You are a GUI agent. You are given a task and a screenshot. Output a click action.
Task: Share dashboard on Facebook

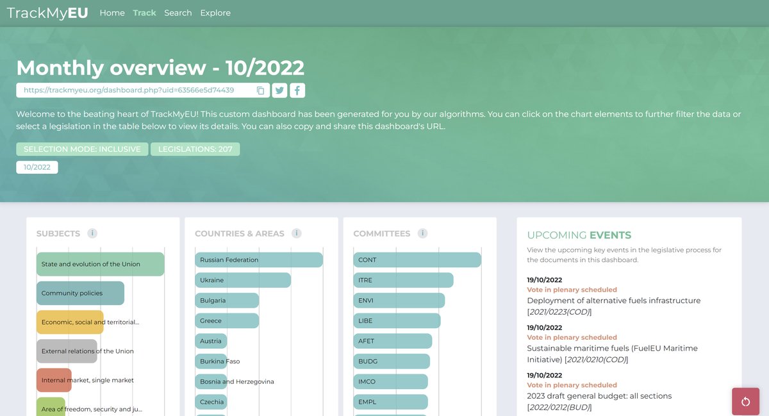[x=297, y=90]
